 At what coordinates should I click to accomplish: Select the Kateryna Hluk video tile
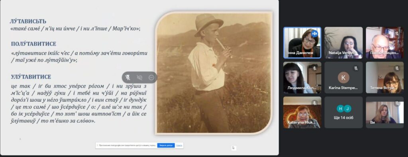coord(302,112)
